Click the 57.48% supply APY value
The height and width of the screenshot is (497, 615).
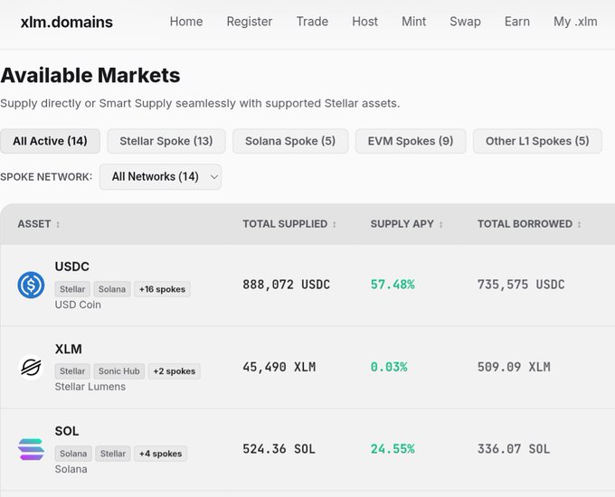393,285
